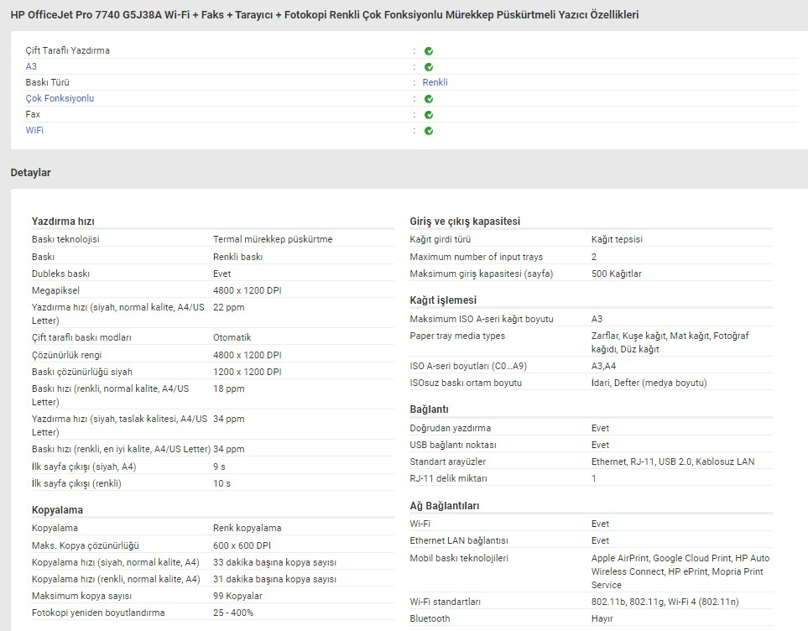Click the Mobil baskı teknolojileri label
This screenshot has height=631, width=808.
(x=459, y=558)
